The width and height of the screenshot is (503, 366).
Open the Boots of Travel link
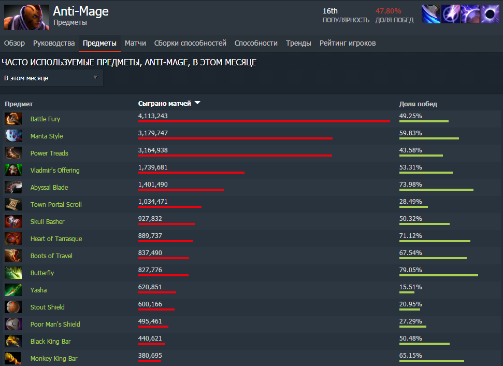click(x=51, y=256)
